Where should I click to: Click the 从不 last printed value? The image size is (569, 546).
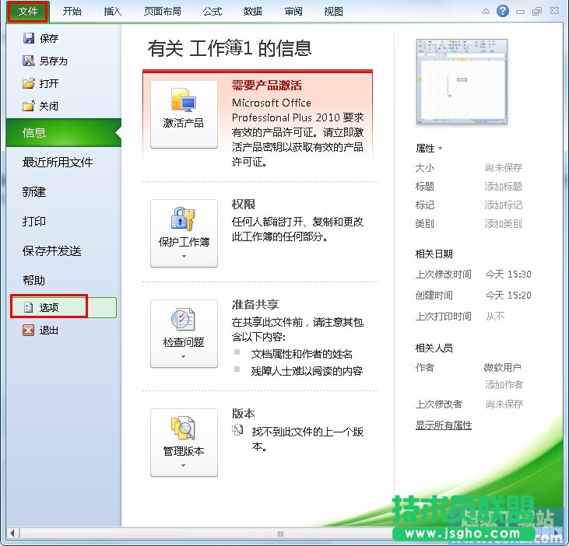[495, 316]
